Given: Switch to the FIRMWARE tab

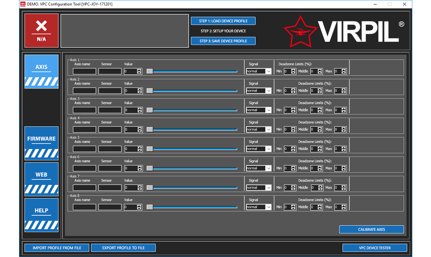Looking at the screenshot, I should point(41,143).
